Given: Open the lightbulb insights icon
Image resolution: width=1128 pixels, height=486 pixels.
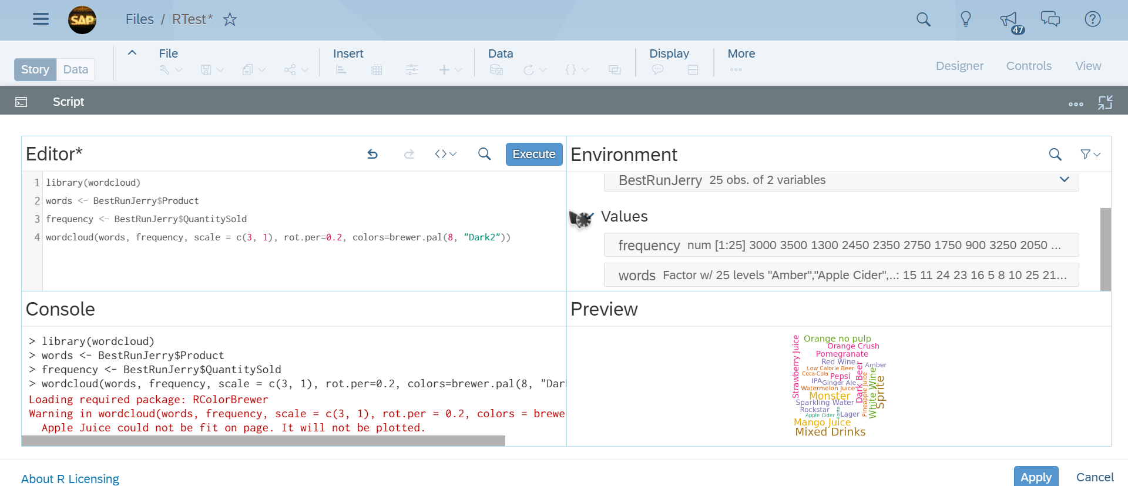Looking at the screenshot, I should tap(966, 19).
